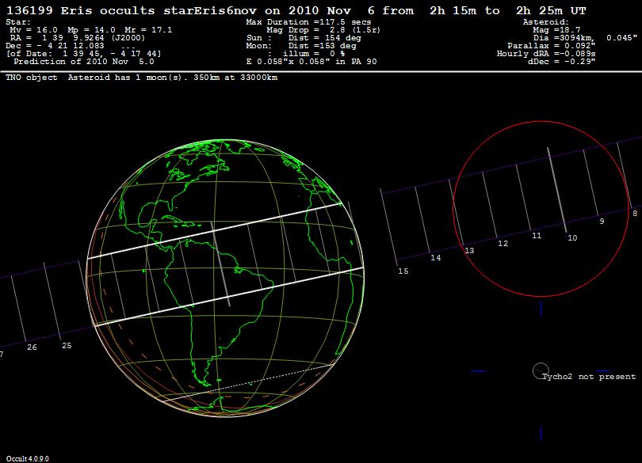Select the "TNO object" label

point(32,78)
